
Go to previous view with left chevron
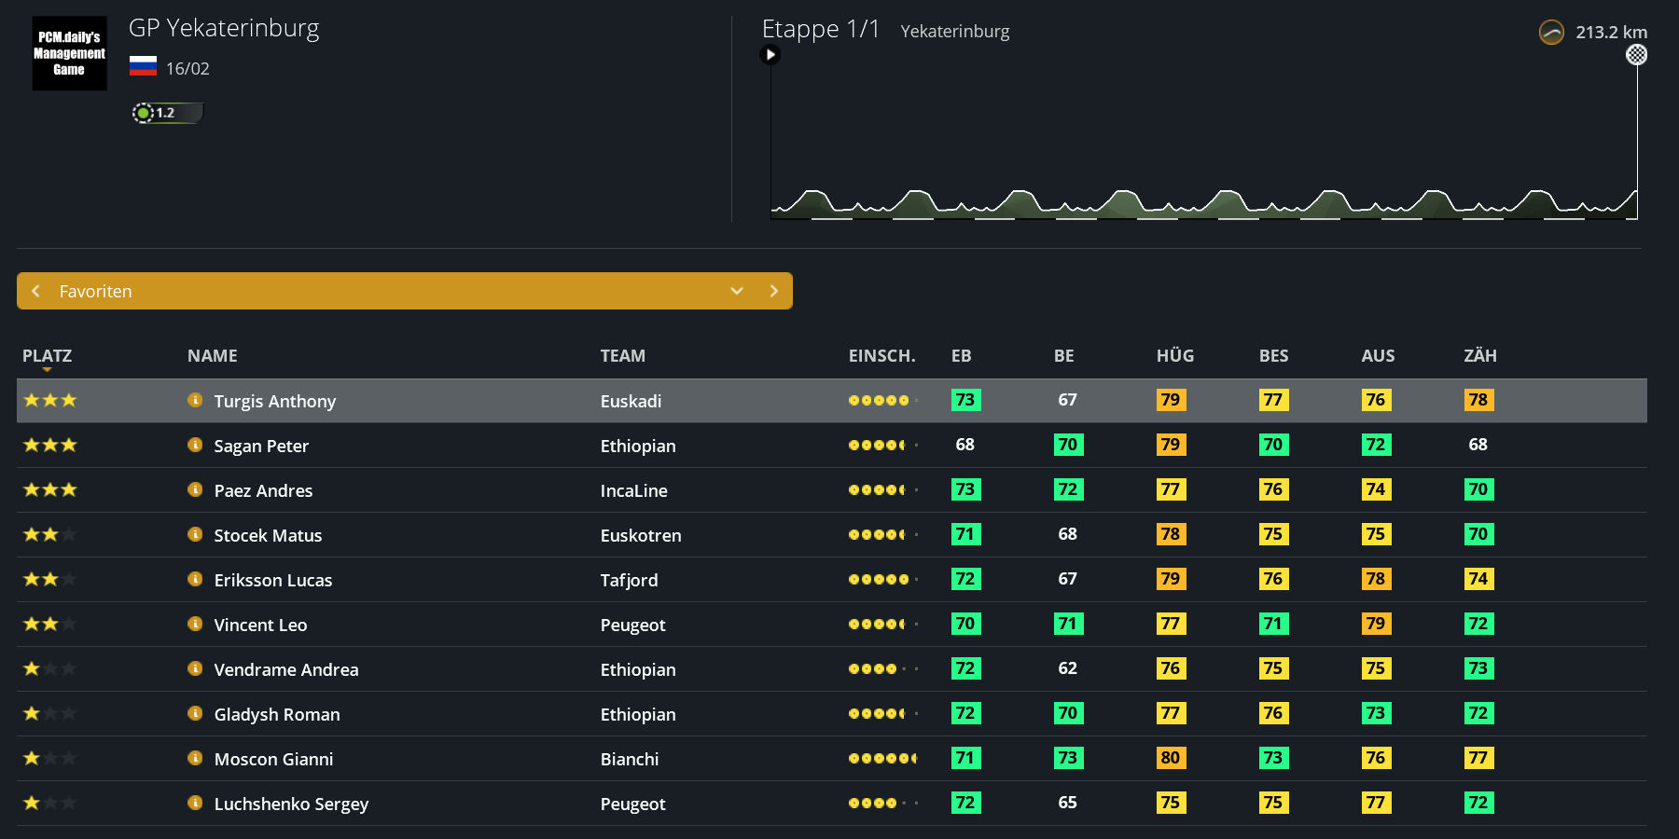pos(36,291)
